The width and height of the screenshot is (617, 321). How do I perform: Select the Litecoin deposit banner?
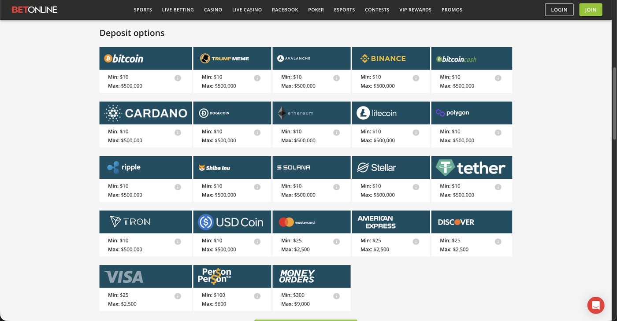[391, 113]
